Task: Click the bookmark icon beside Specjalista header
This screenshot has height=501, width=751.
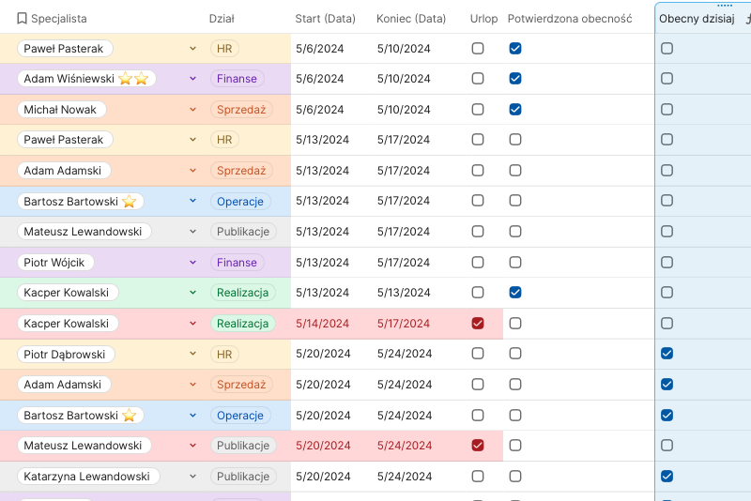Action: (x=22, y=18)
